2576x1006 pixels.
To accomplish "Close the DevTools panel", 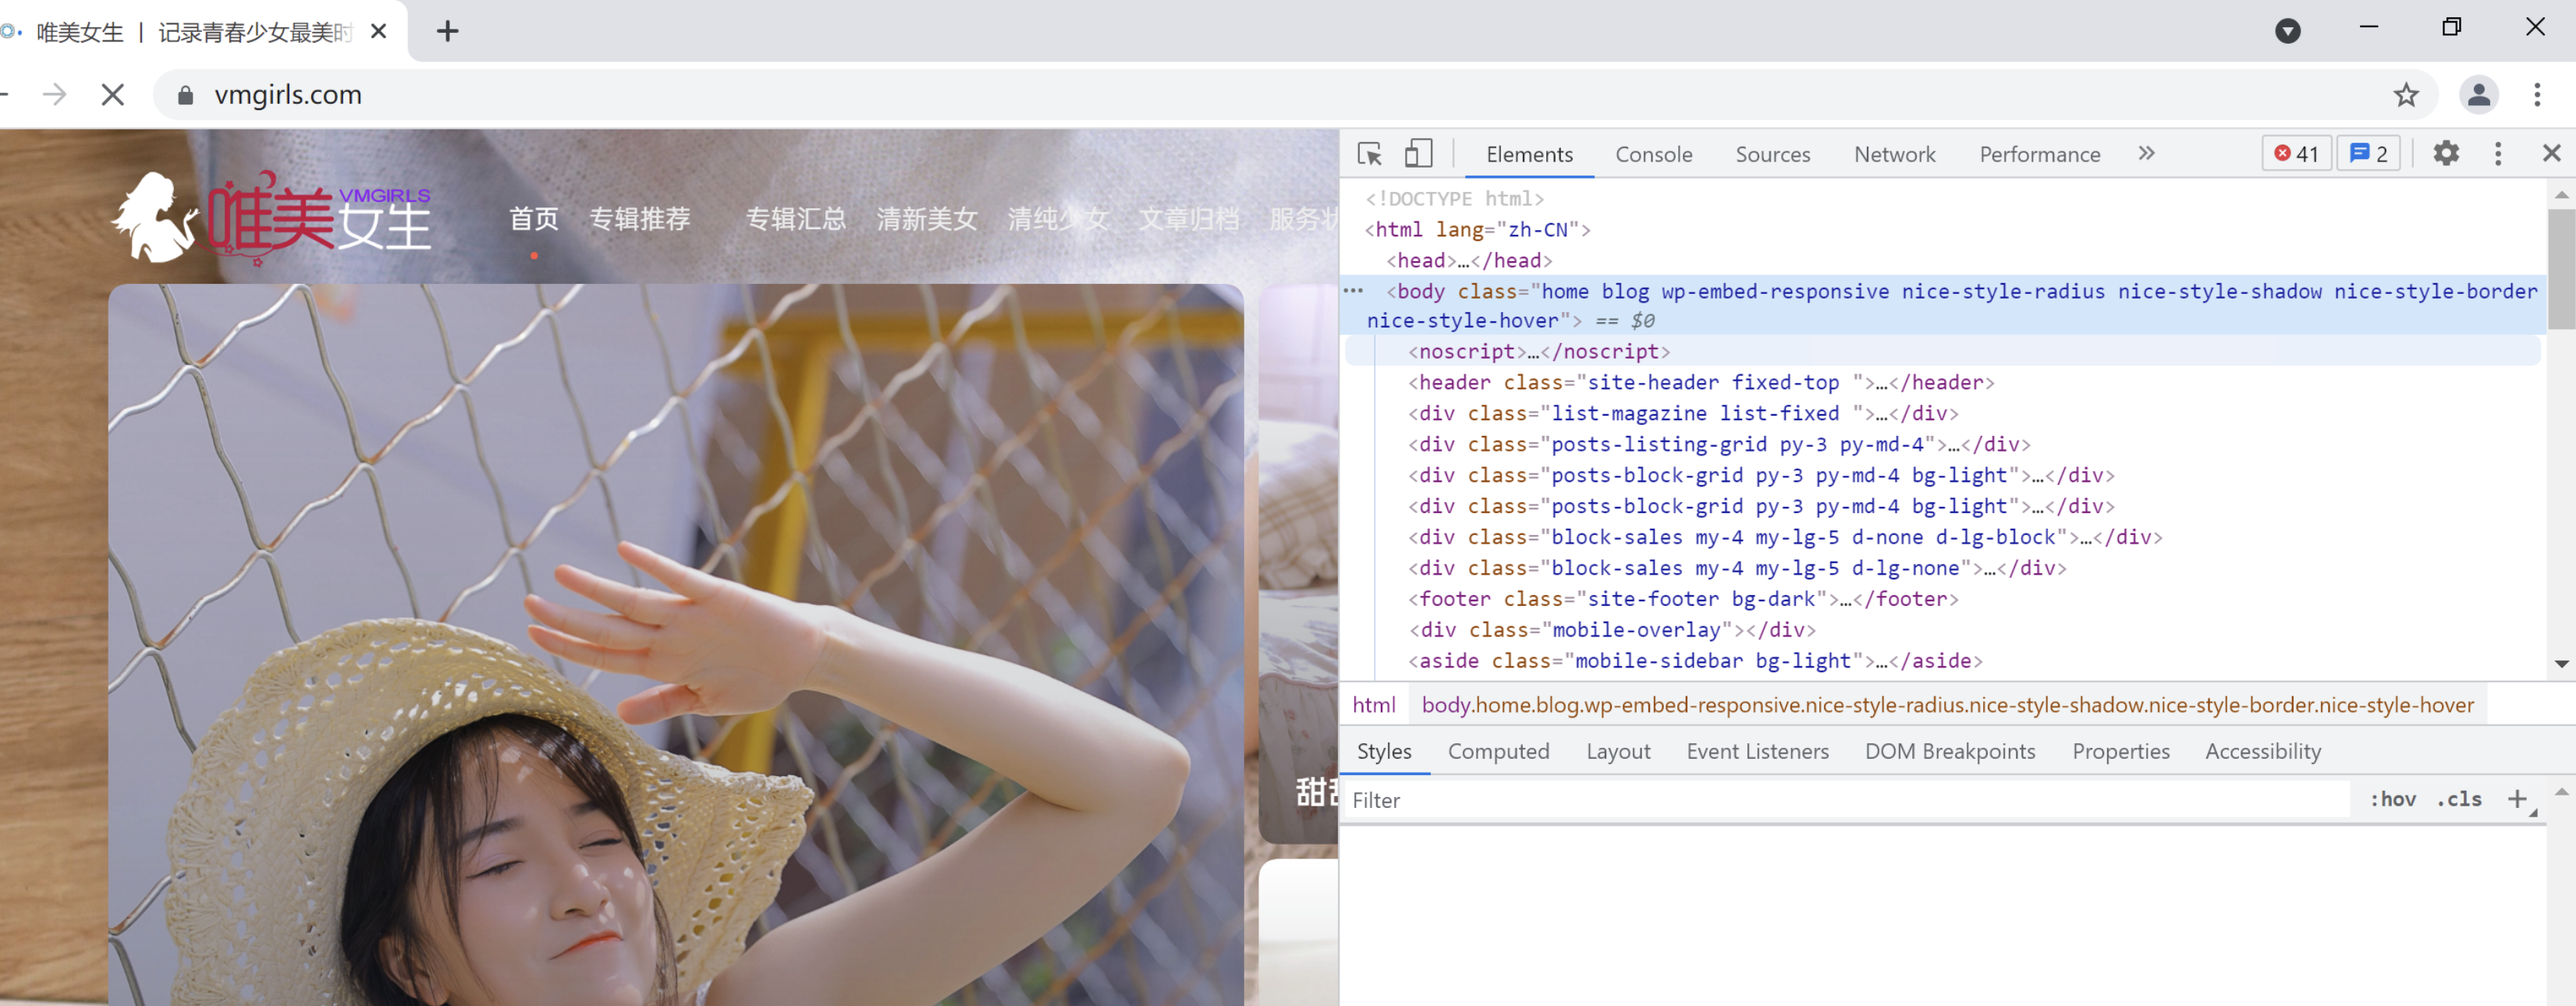I will [2551, 154].
